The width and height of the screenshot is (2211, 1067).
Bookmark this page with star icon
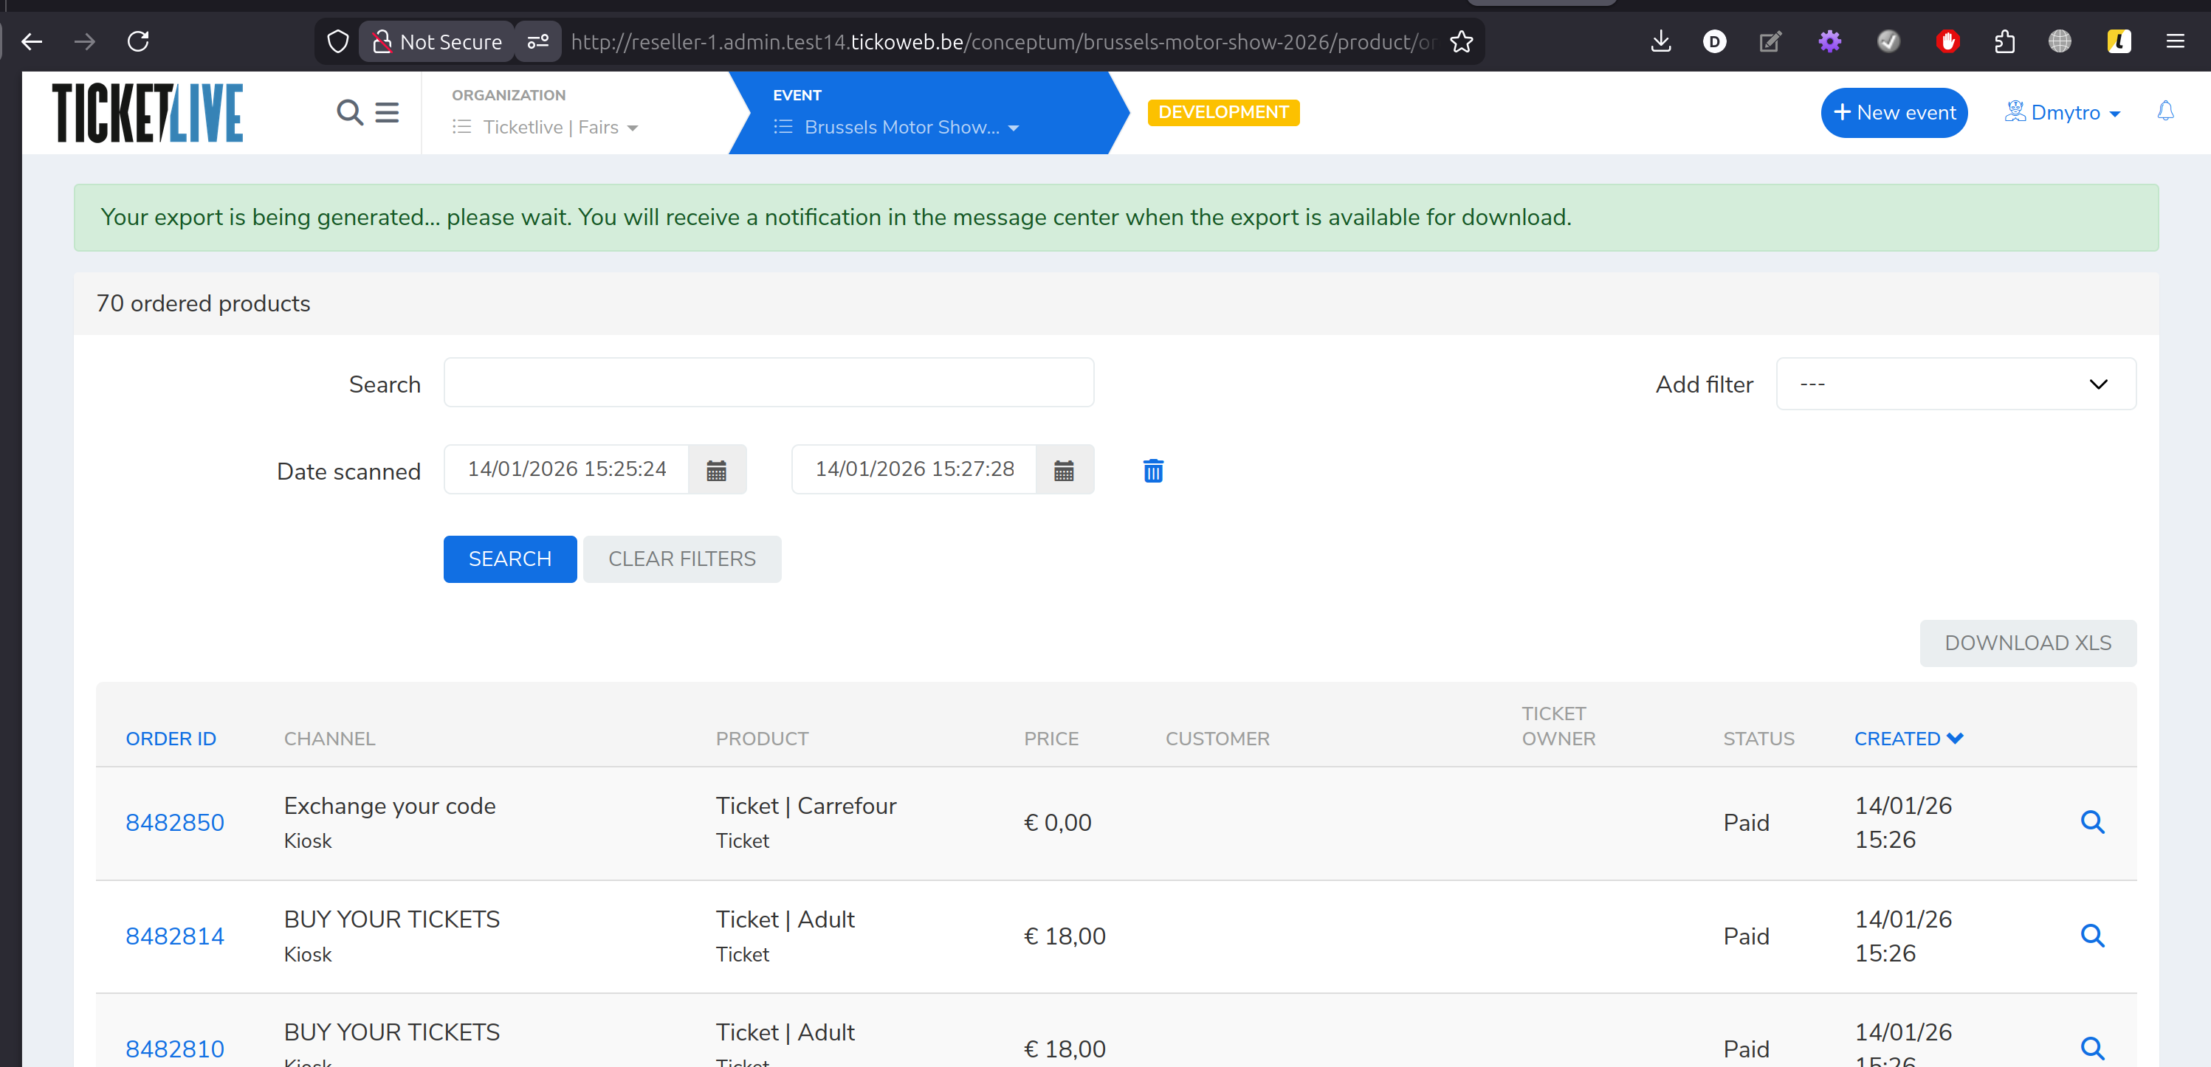tap(1461, 41)
